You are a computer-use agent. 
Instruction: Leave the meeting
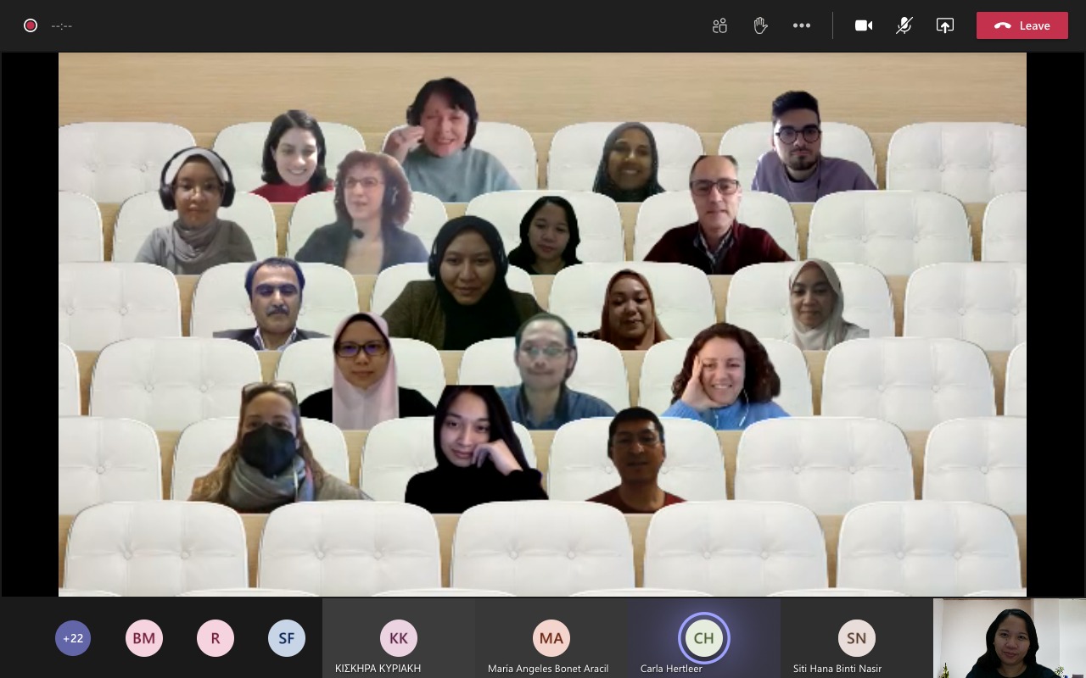coord(1022,25)
